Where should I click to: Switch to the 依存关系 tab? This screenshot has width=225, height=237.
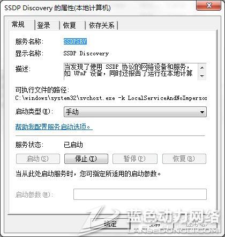click(101, 25)
